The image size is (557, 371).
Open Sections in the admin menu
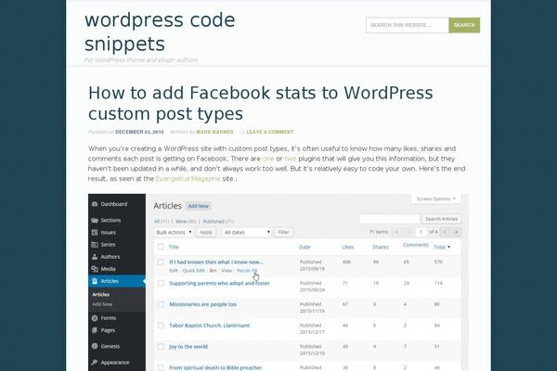[110, 220]
